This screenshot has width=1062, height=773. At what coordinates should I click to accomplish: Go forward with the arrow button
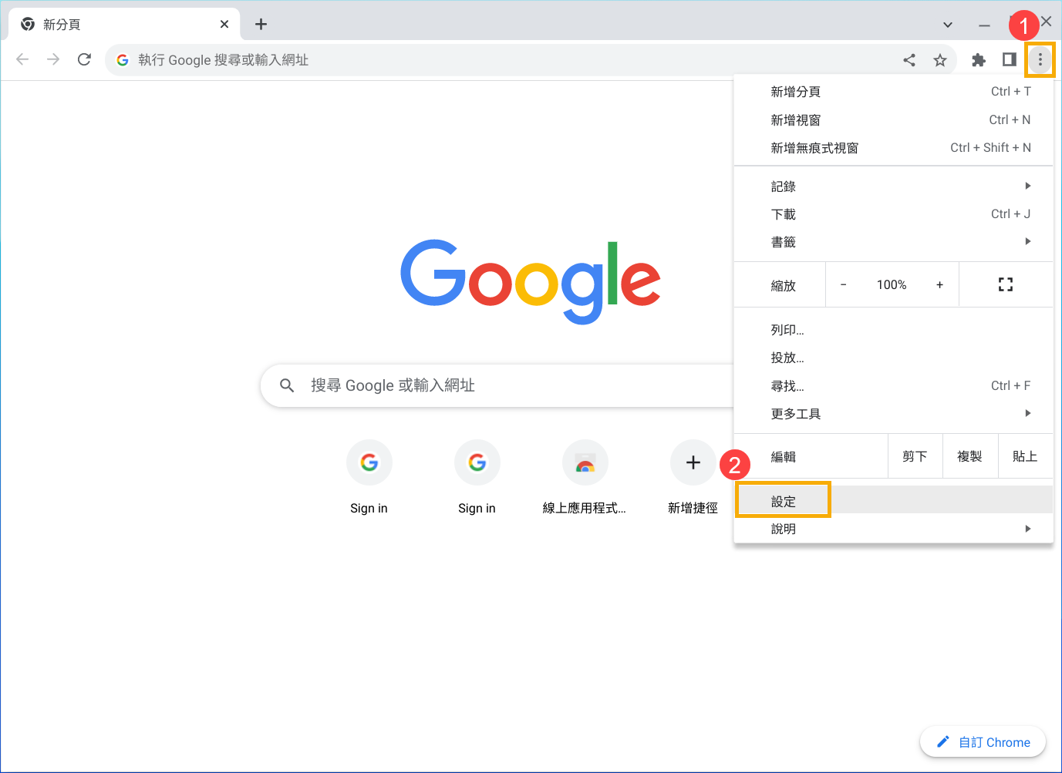[53, 59]
